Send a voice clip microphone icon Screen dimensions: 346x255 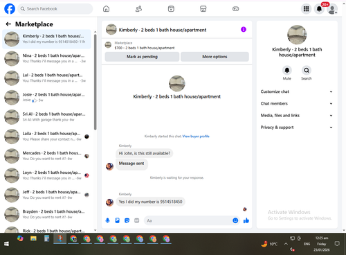[x=107, y=220]
